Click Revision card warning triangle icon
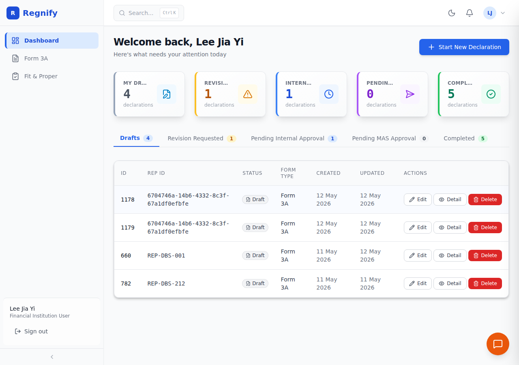The image size is (519, 365). (x=248, y=94)
